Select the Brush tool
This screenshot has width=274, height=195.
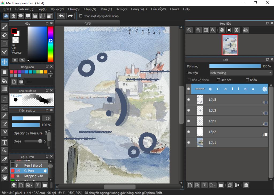tap(5, 27)
